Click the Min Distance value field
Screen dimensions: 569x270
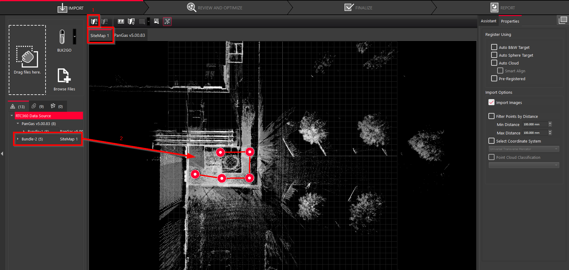(535, 124)
